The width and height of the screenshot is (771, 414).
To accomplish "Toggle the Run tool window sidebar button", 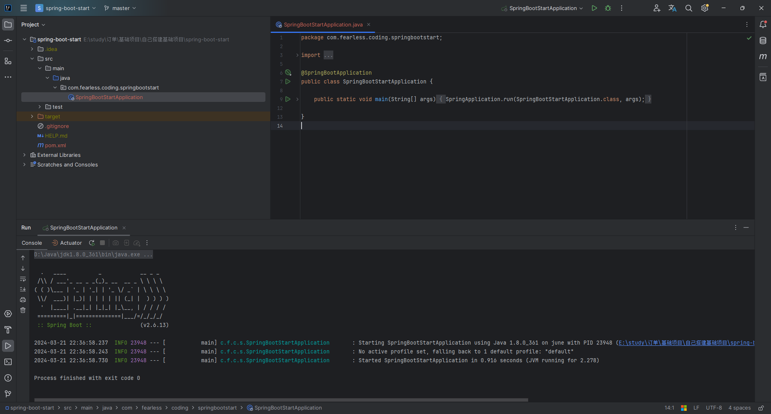I will (8, 346).
